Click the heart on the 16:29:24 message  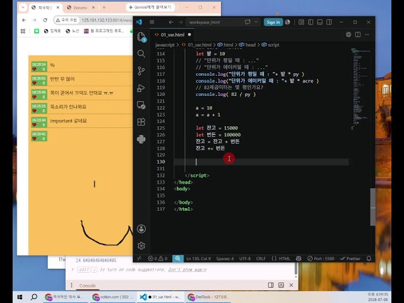[34, 69]
